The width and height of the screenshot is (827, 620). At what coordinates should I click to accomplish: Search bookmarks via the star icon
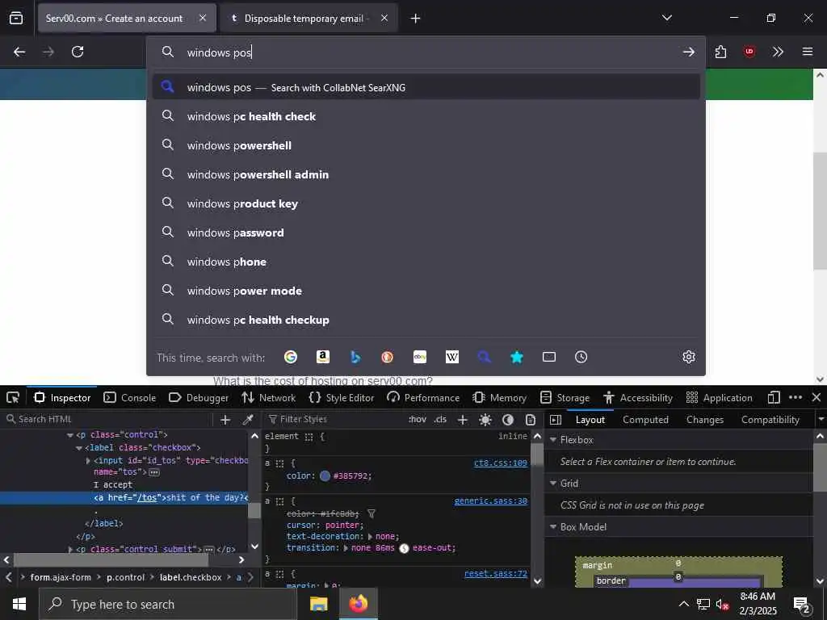(x=517, y=357)
